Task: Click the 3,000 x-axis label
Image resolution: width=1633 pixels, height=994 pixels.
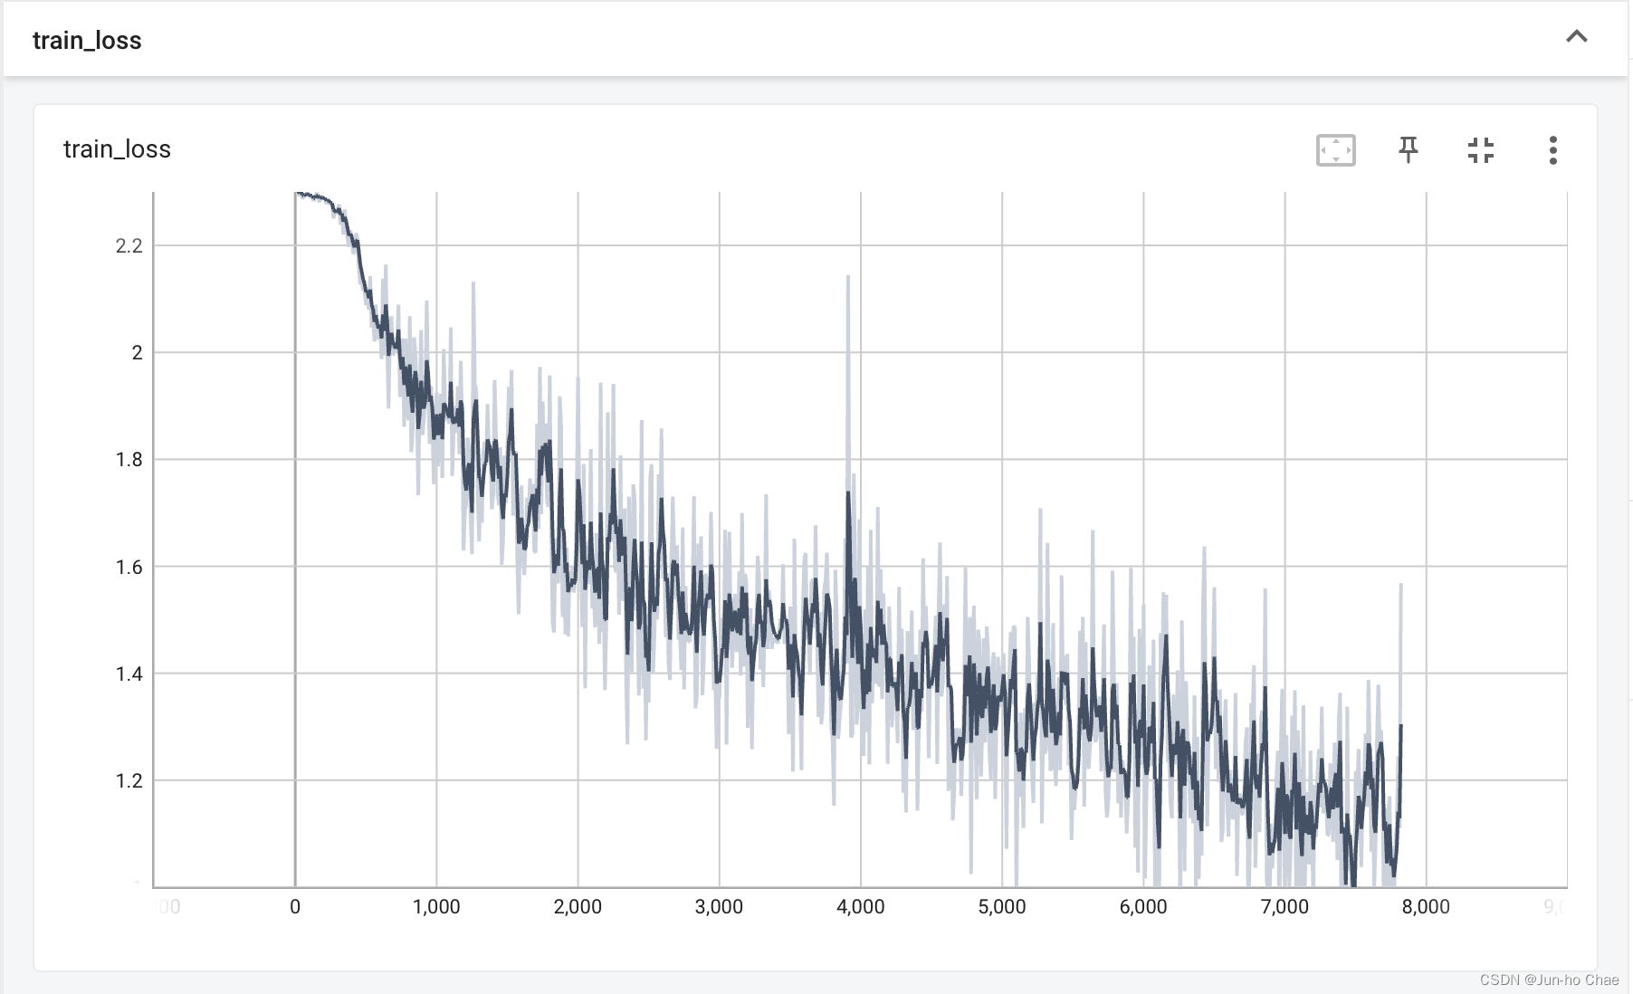Action: 719,906
